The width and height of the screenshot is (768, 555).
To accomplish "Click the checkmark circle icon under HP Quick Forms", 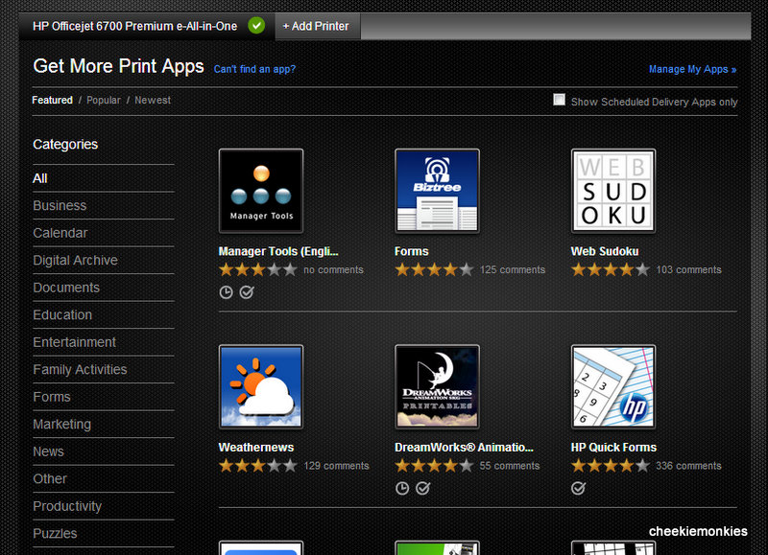I will pyautogui.click(x=578, y=488).
